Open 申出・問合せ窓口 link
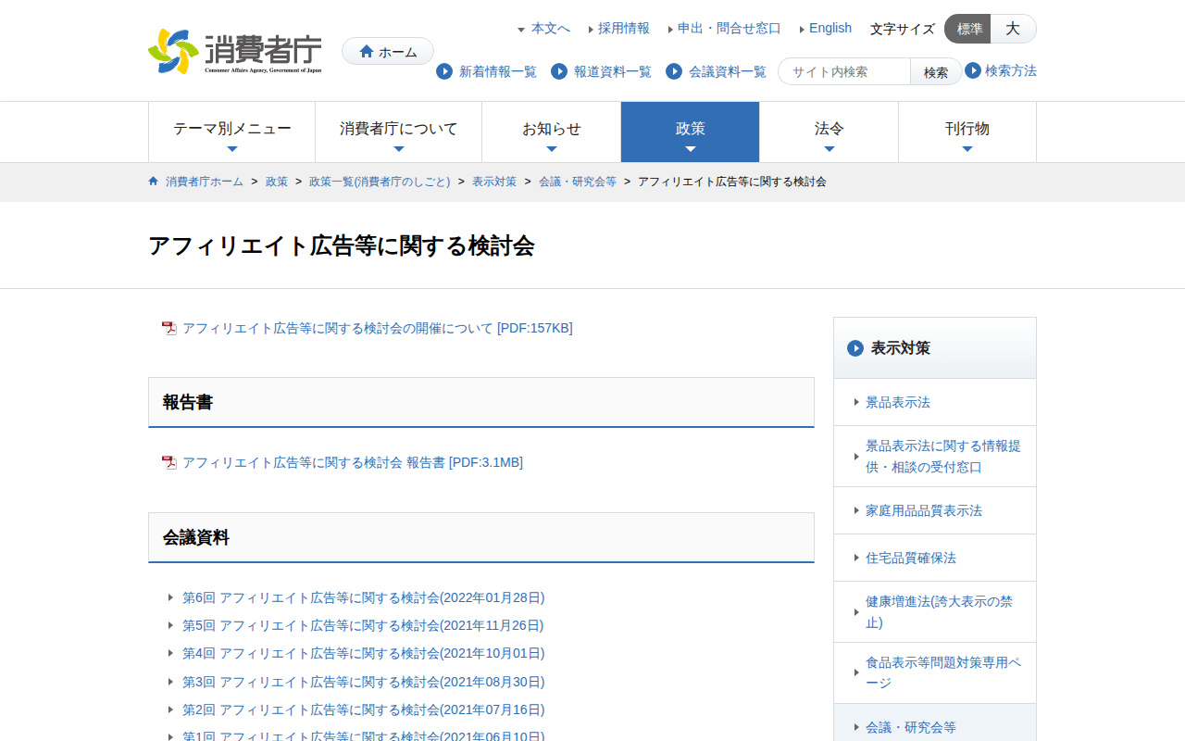 730,29
